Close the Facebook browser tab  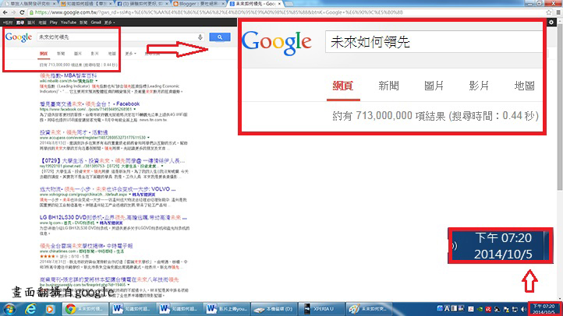(168, 4)
